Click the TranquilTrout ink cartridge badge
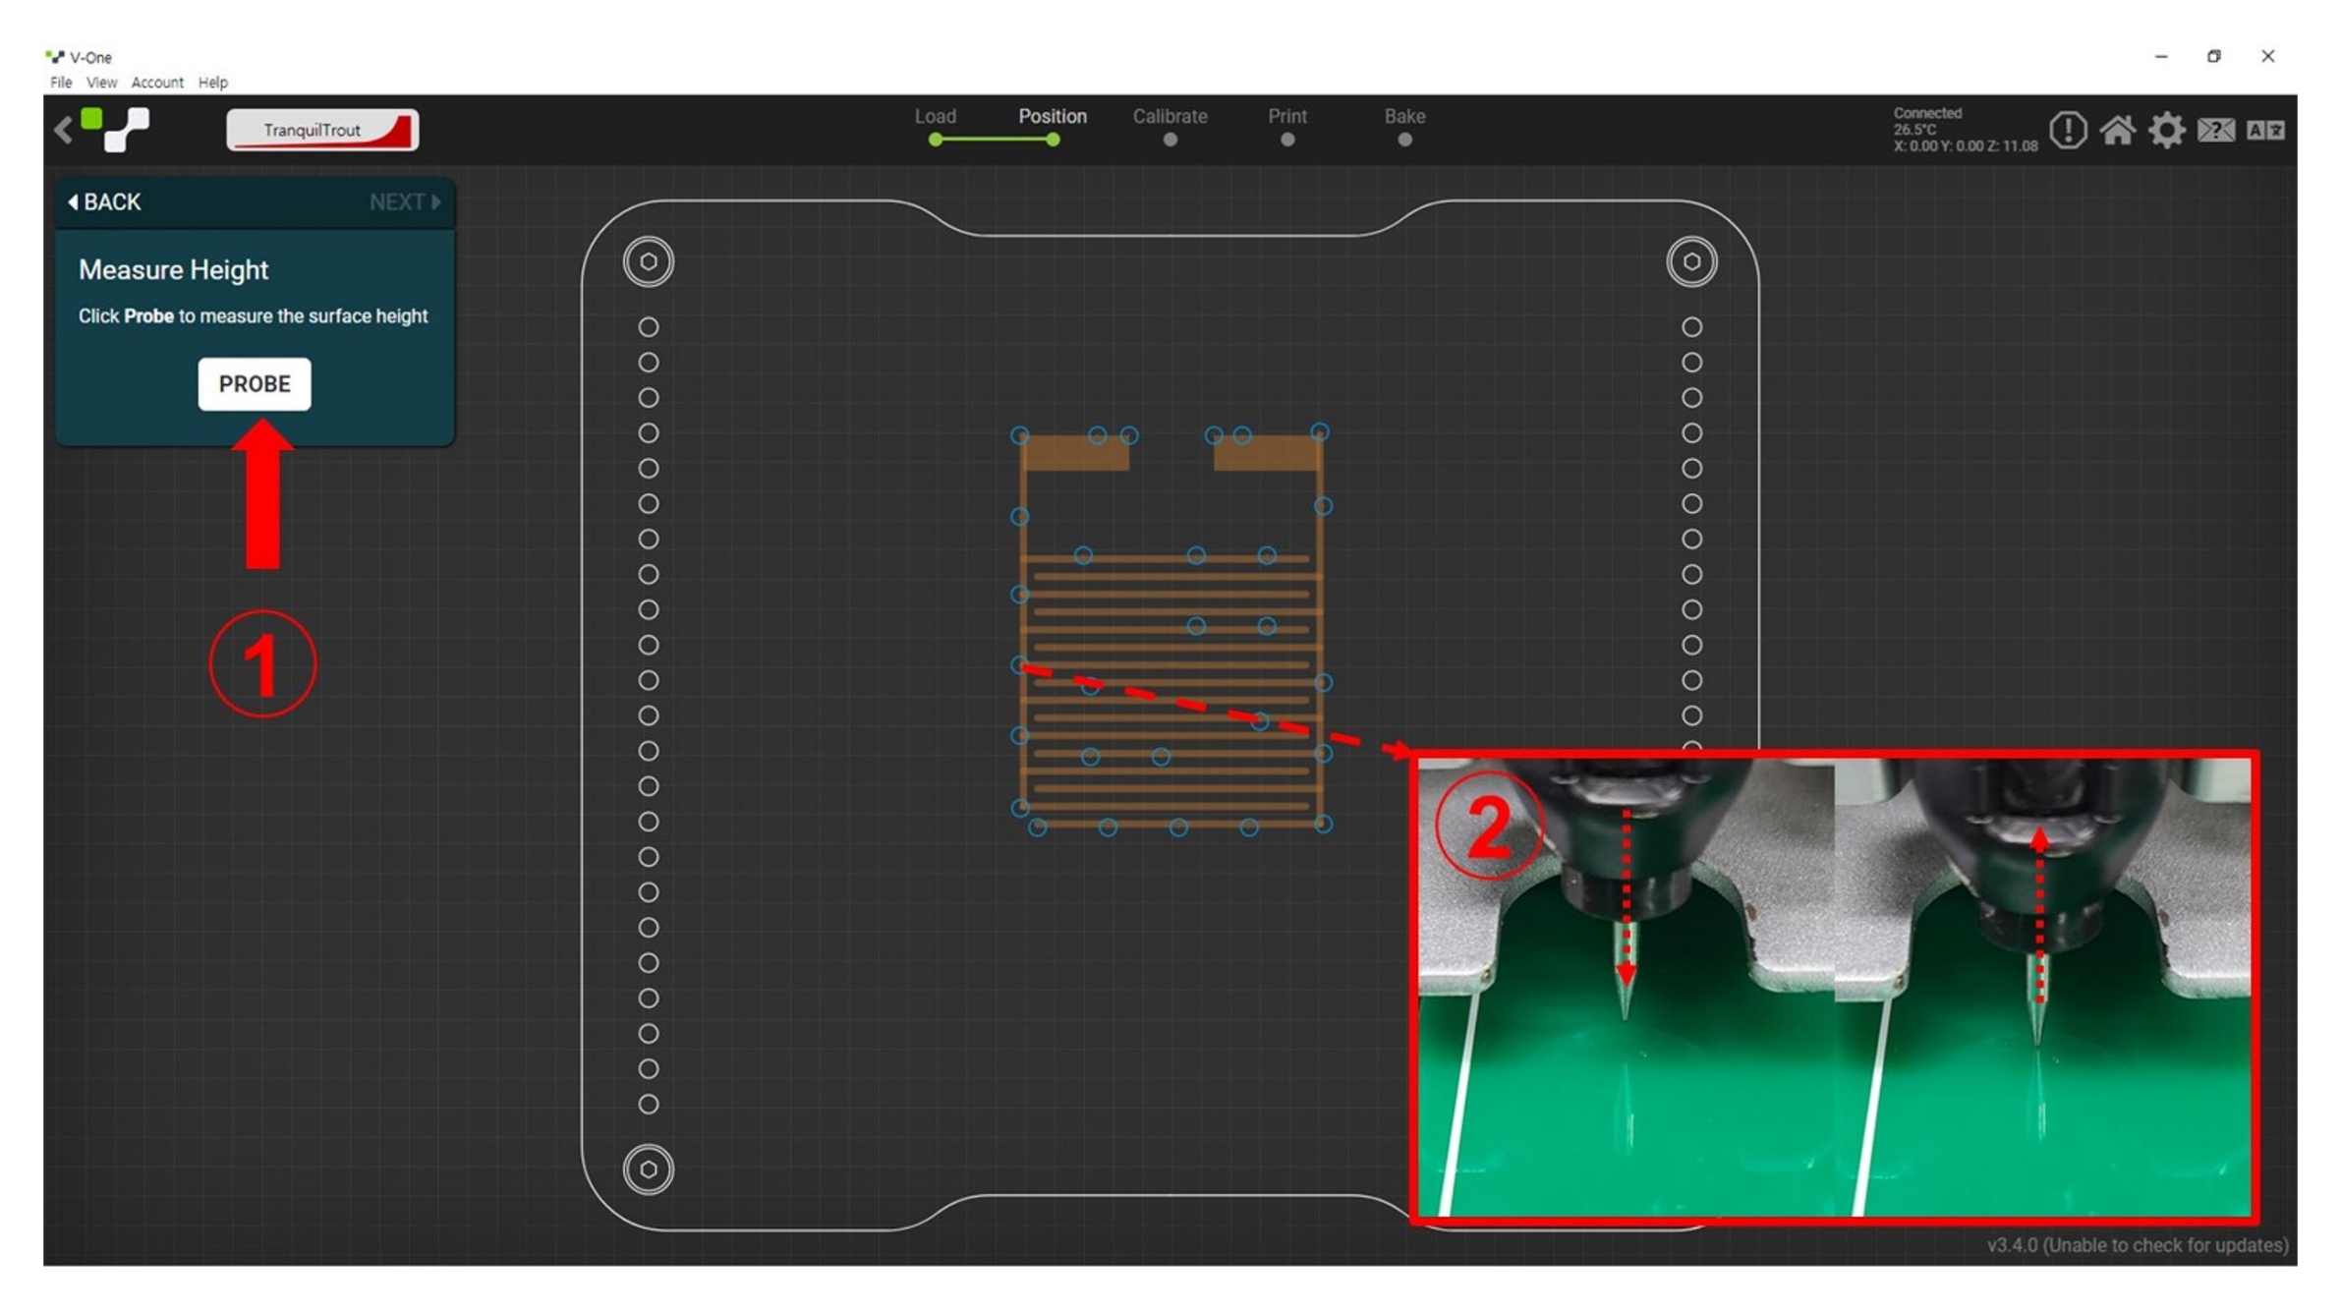The image size is (2341, 1312). point(322,130)
